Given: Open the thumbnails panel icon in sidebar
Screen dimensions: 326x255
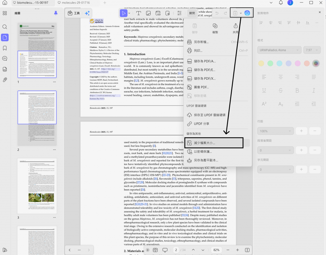Looking at the screenshot, I should pos(5,38).
